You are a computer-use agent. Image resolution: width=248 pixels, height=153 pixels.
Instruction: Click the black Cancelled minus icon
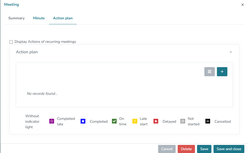point(208,121)
